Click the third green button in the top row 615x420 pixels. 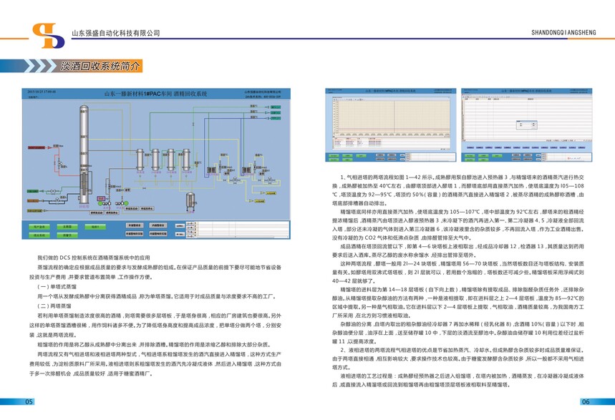[95, 227]
